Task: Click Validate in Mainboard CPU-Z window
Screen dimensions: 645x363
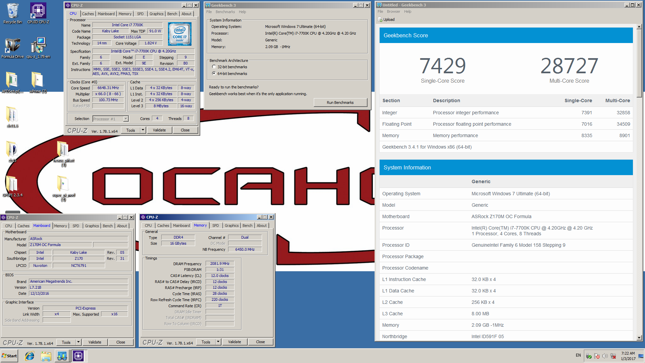Action: click(95, 342)
